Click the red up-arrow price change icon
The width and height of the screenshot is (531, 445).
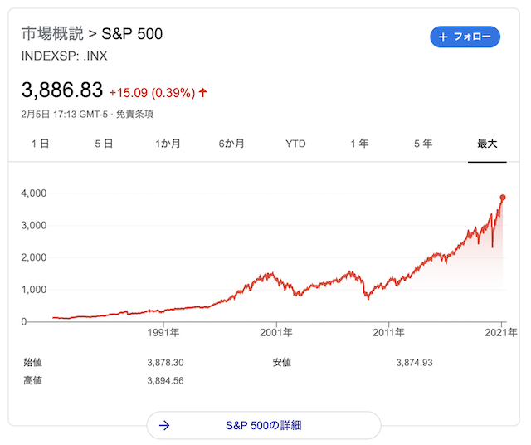203,92
